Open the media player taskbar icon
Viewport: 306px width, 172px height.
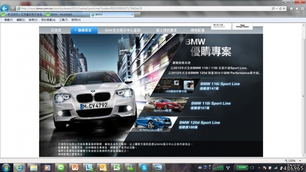(47, 168)
